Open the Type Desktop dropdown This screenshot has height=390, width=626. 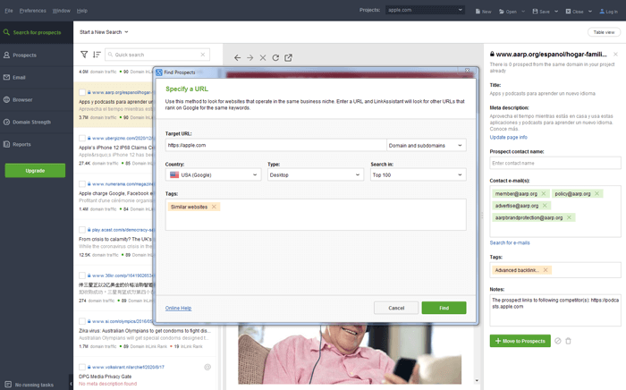tap(316, 174)
